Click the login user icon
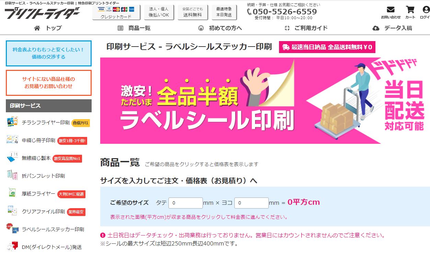The width and height of the screenshot is (430, 253). [x=427, y=10]
